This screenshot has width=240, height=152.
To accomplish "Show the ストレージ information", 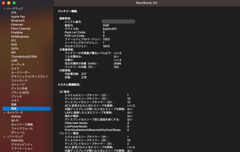I will (18, 85).
